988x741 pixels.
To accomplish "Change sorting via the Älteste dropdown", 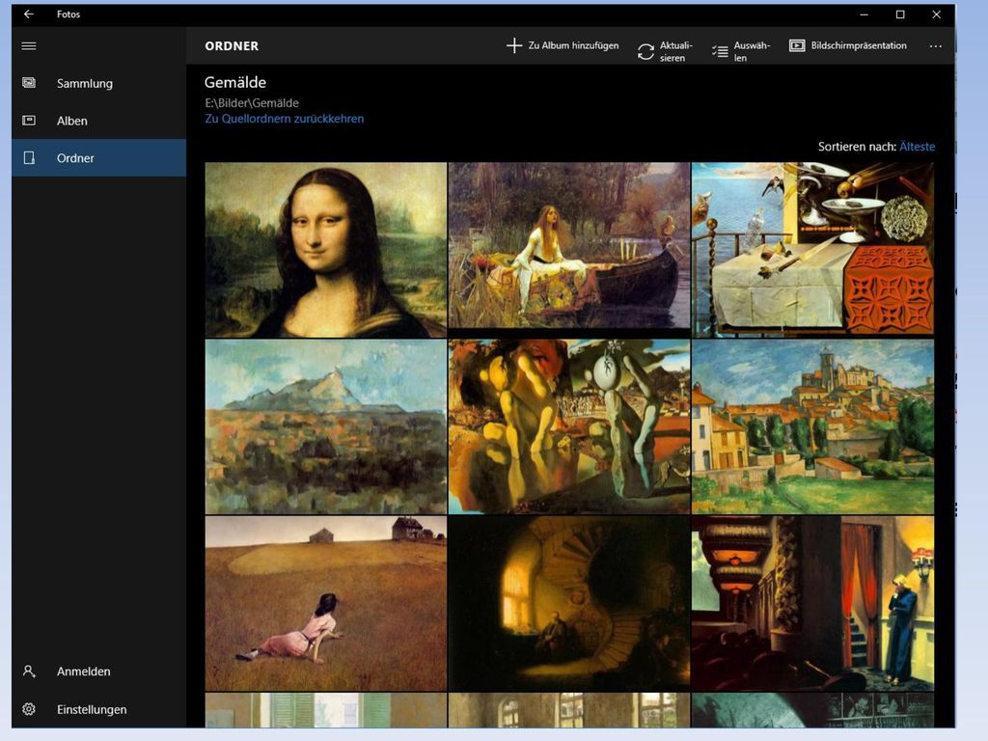I will tap(918, 147).
